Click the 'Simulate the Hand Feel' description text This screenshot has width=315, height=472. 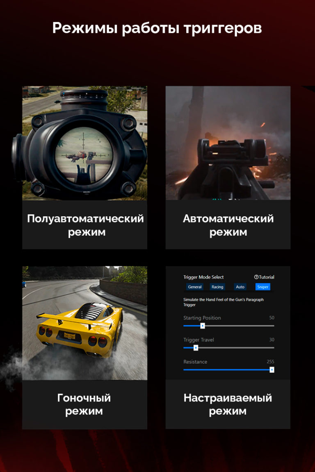[x=224, y=302]
